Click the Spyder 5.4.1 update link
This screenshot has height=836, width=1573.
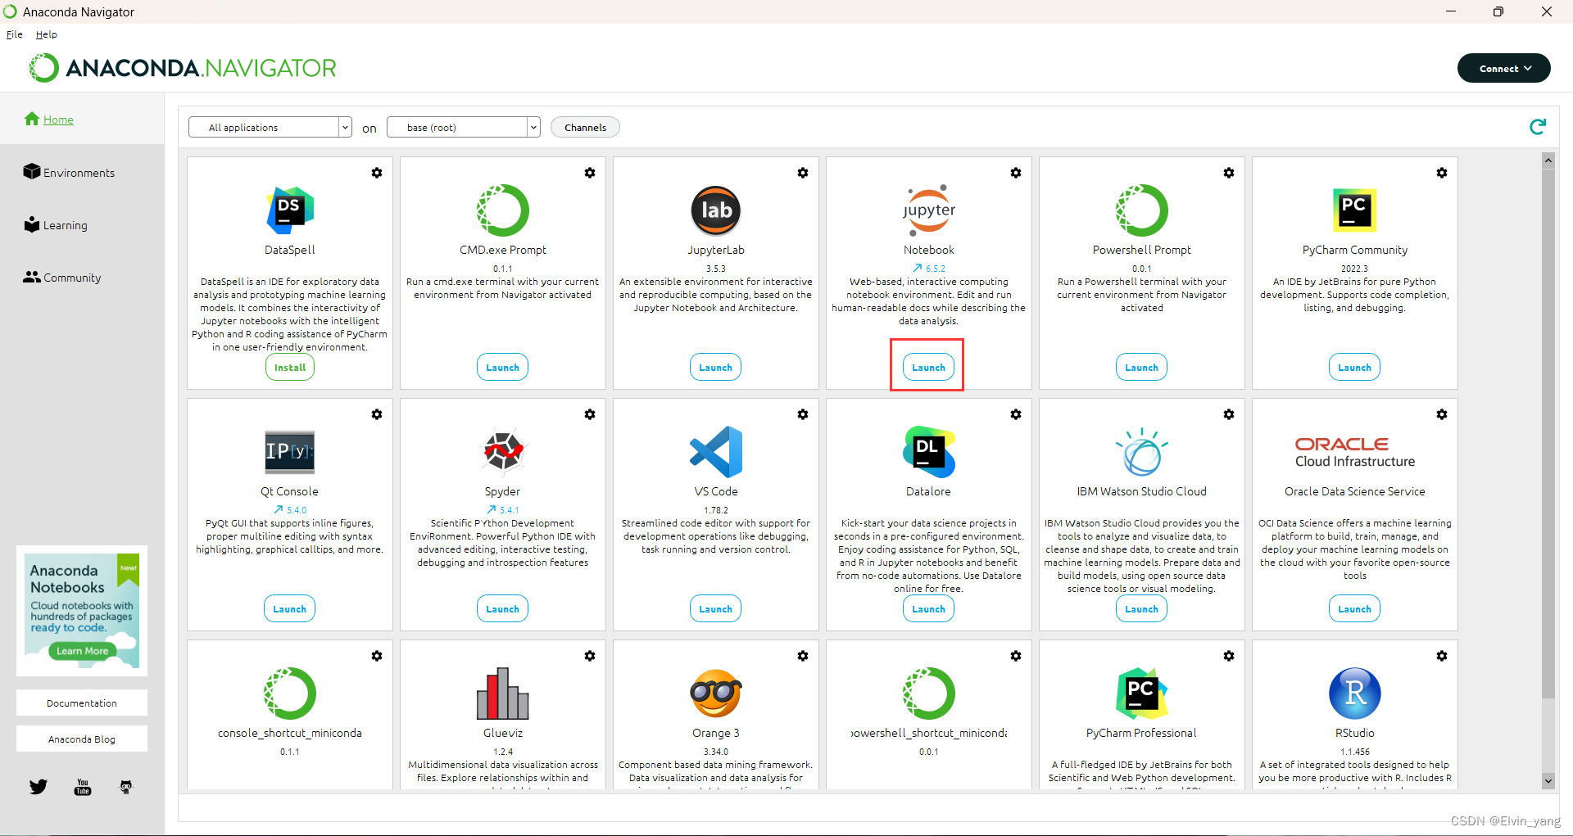point(503,509)
